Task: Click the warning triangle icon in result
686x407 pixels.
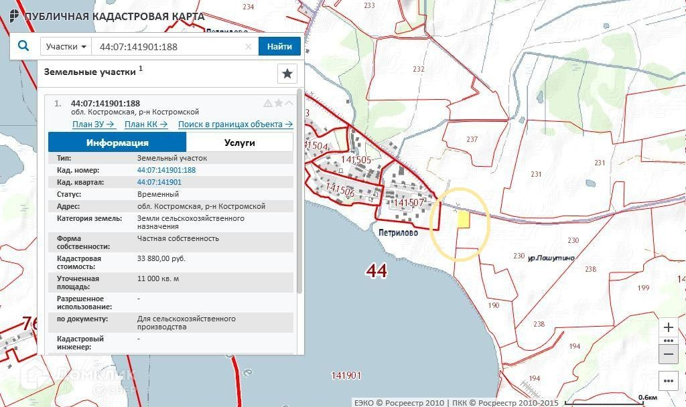Action: tap(268, 103)
